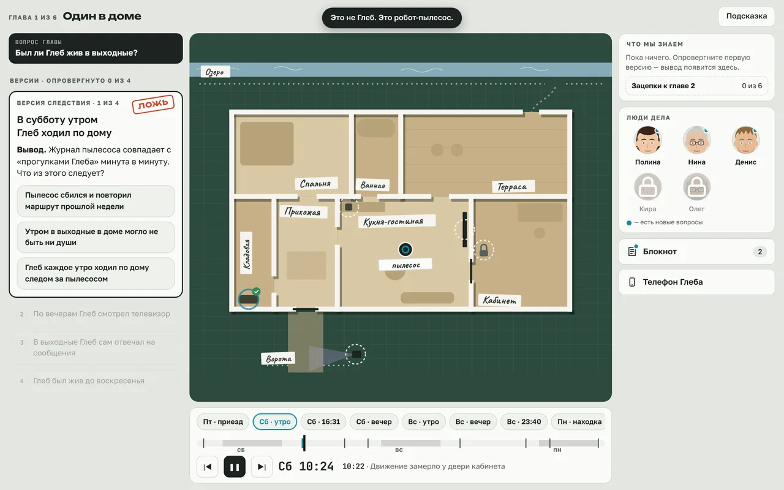
Task: Open Нина's avatar
Action: 696,140
